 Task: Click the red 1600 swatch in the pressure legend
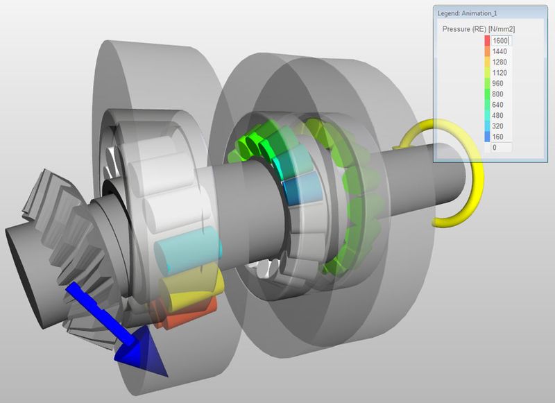486,40
